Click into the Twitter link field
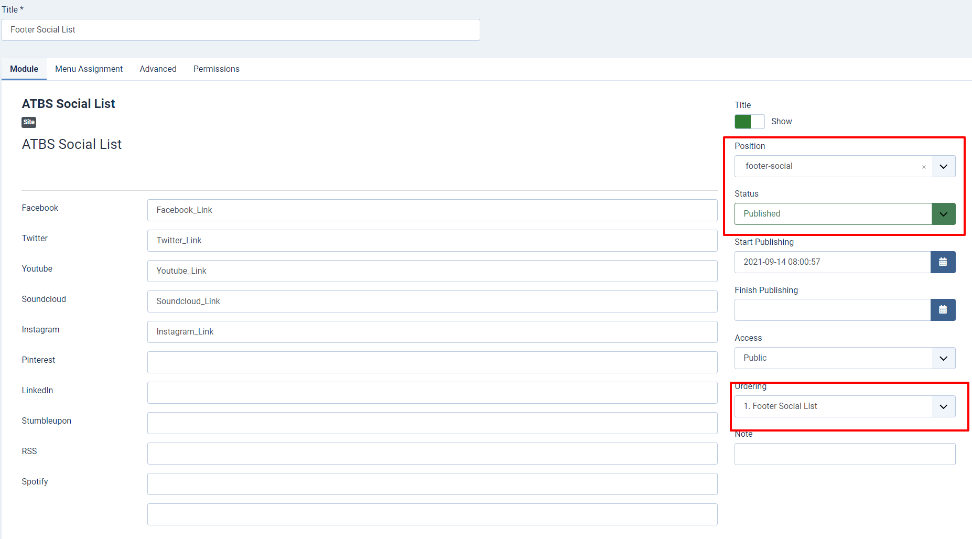This screenshot has height=539, width=972. tap(432, 241)
